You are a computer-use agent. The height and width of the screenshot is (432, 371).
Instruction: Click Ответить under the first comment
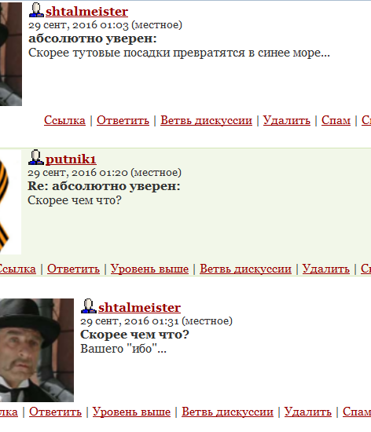tap(123, 120)
